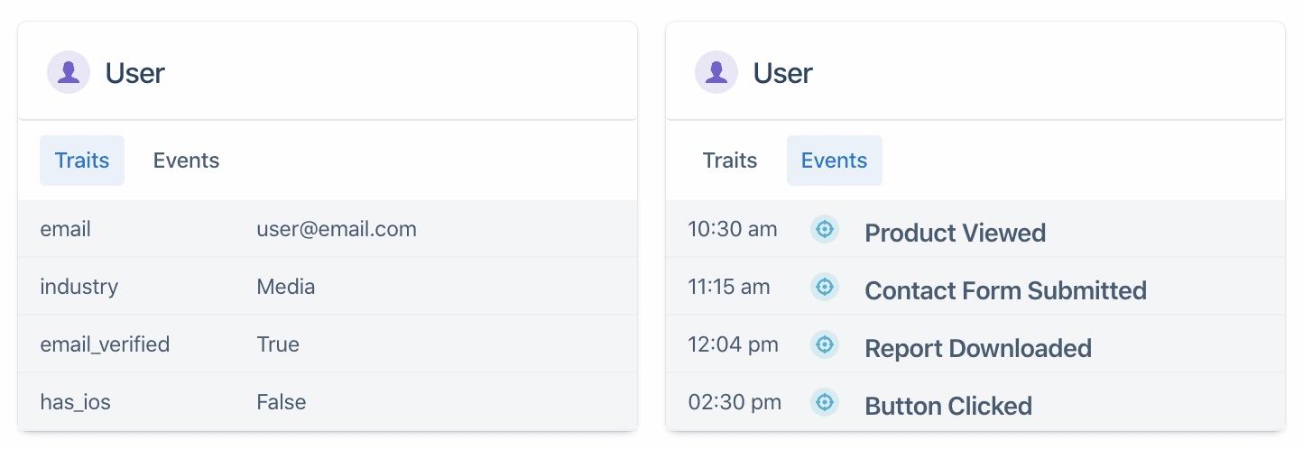Click the user avatar icon in right card
The image size is (1303, 449).
716,72
